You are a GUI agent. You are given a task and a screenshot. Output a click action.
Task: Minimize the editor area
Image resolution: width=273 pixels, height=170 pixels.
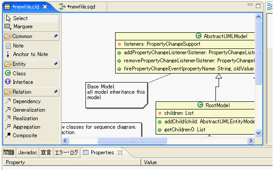point(250,4)
